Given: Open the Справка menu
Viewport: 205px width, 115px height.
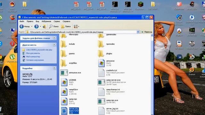Looking at the screenshot, I should tap(66, 21).
